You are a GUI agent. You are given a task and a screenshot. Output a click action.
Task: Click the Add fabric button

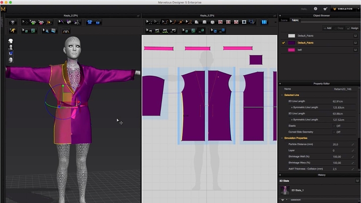328,28
